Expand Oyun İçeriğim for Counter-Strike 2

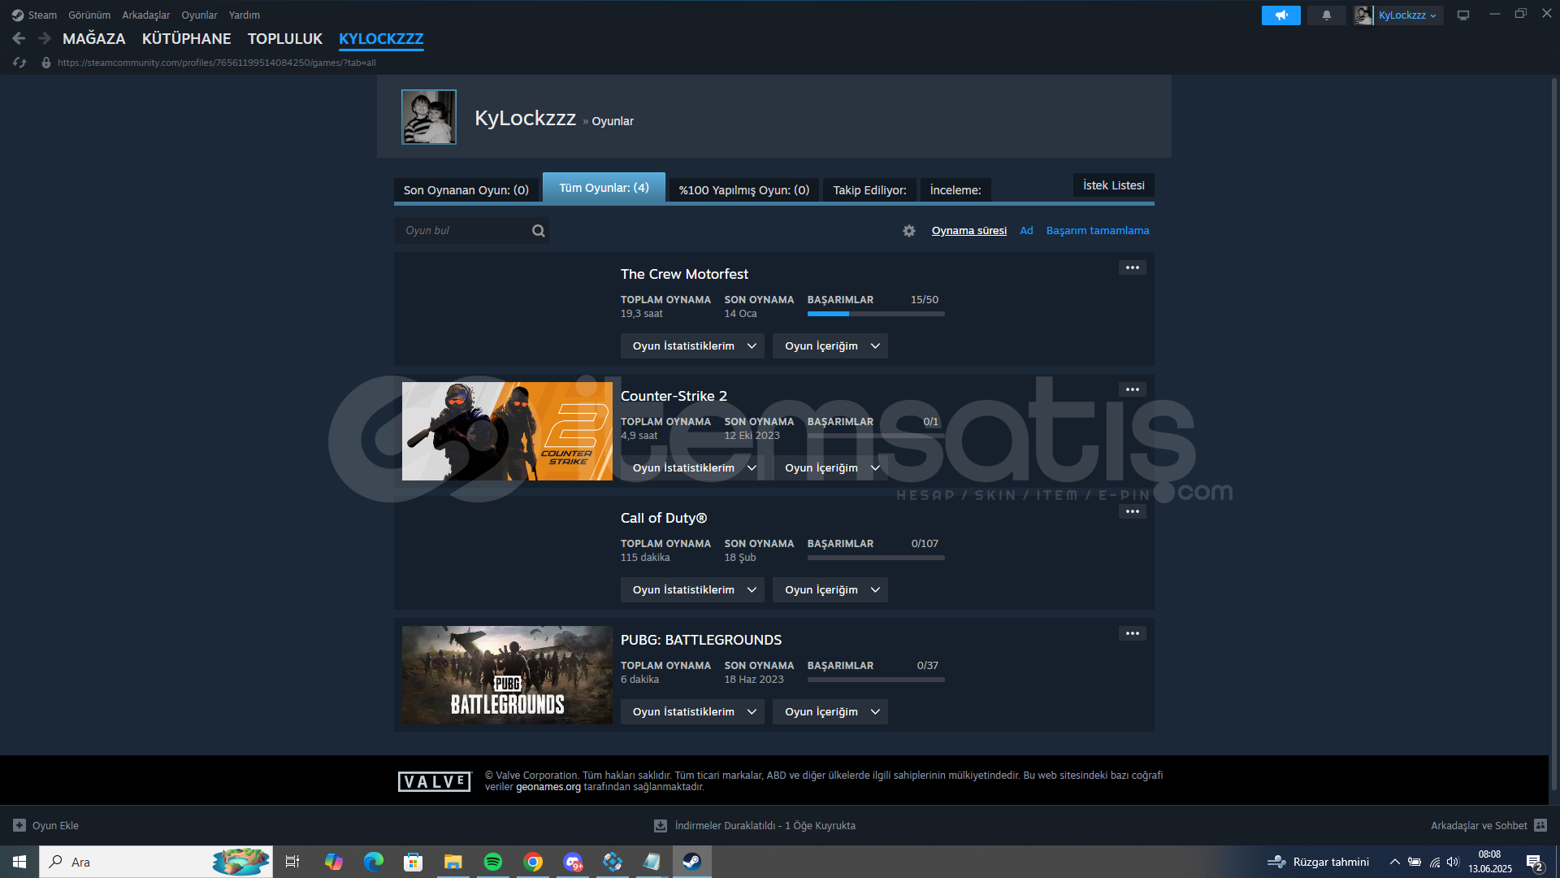830,468
